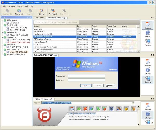Viewport: 156px width, 130px height.
Task: Select Remote in the Builder01-SOAP side panel
Action: 148,80
